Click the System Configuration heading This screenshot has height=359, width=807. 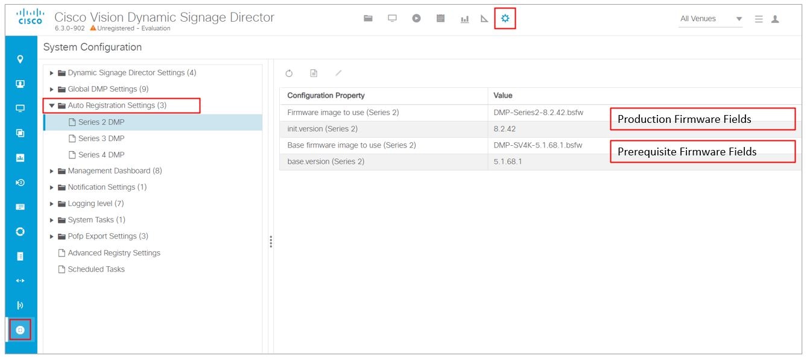coord(92,47)
